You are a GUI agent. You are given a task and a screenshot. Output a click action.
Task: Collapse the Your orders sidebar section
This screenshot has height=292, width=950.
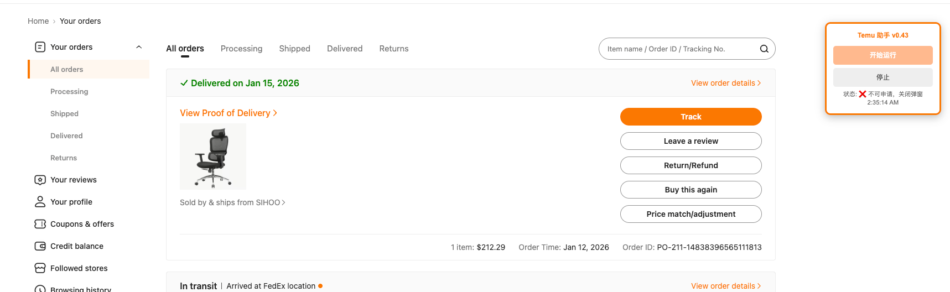pyautogui.click(x=139, y=47)
